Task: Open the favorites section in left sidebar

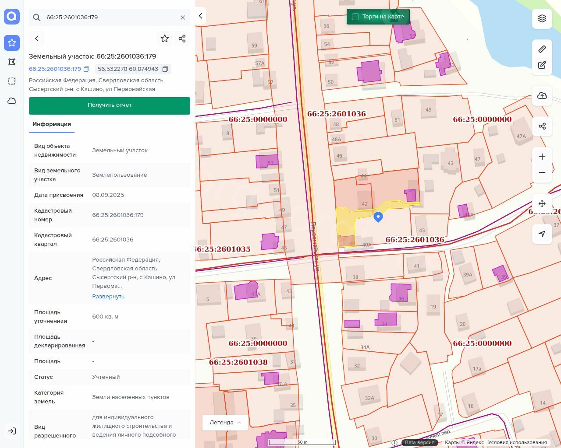Action: (x=12, y=42)
